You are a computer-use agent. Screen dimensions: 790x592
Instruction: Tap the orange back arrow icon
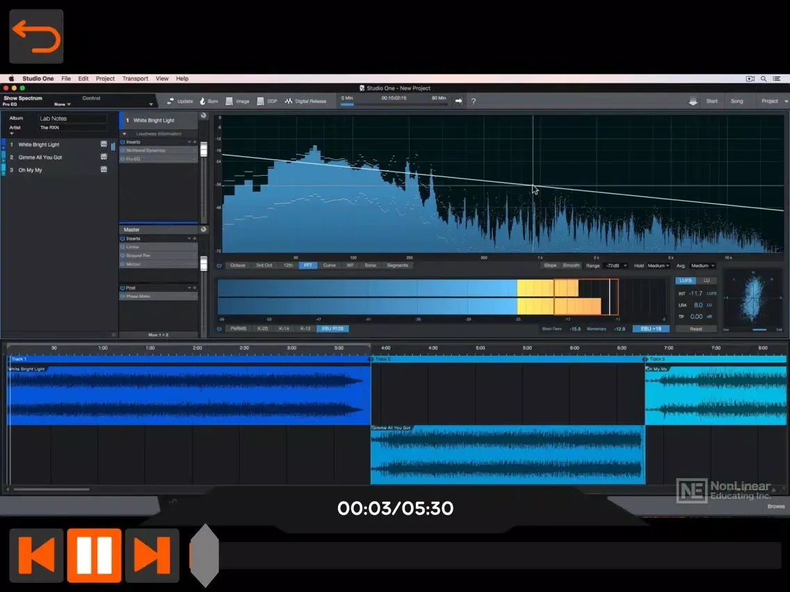[x=36, y=36]
